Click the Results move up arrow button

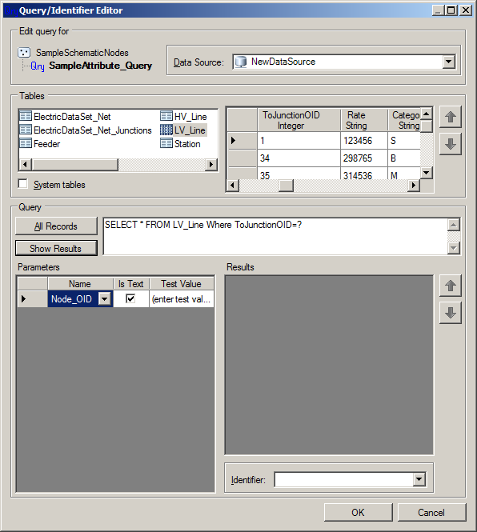(x=450, y=286)
